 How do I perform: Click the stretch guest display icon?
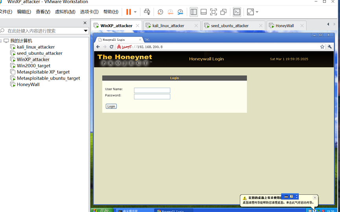point(250,12)
